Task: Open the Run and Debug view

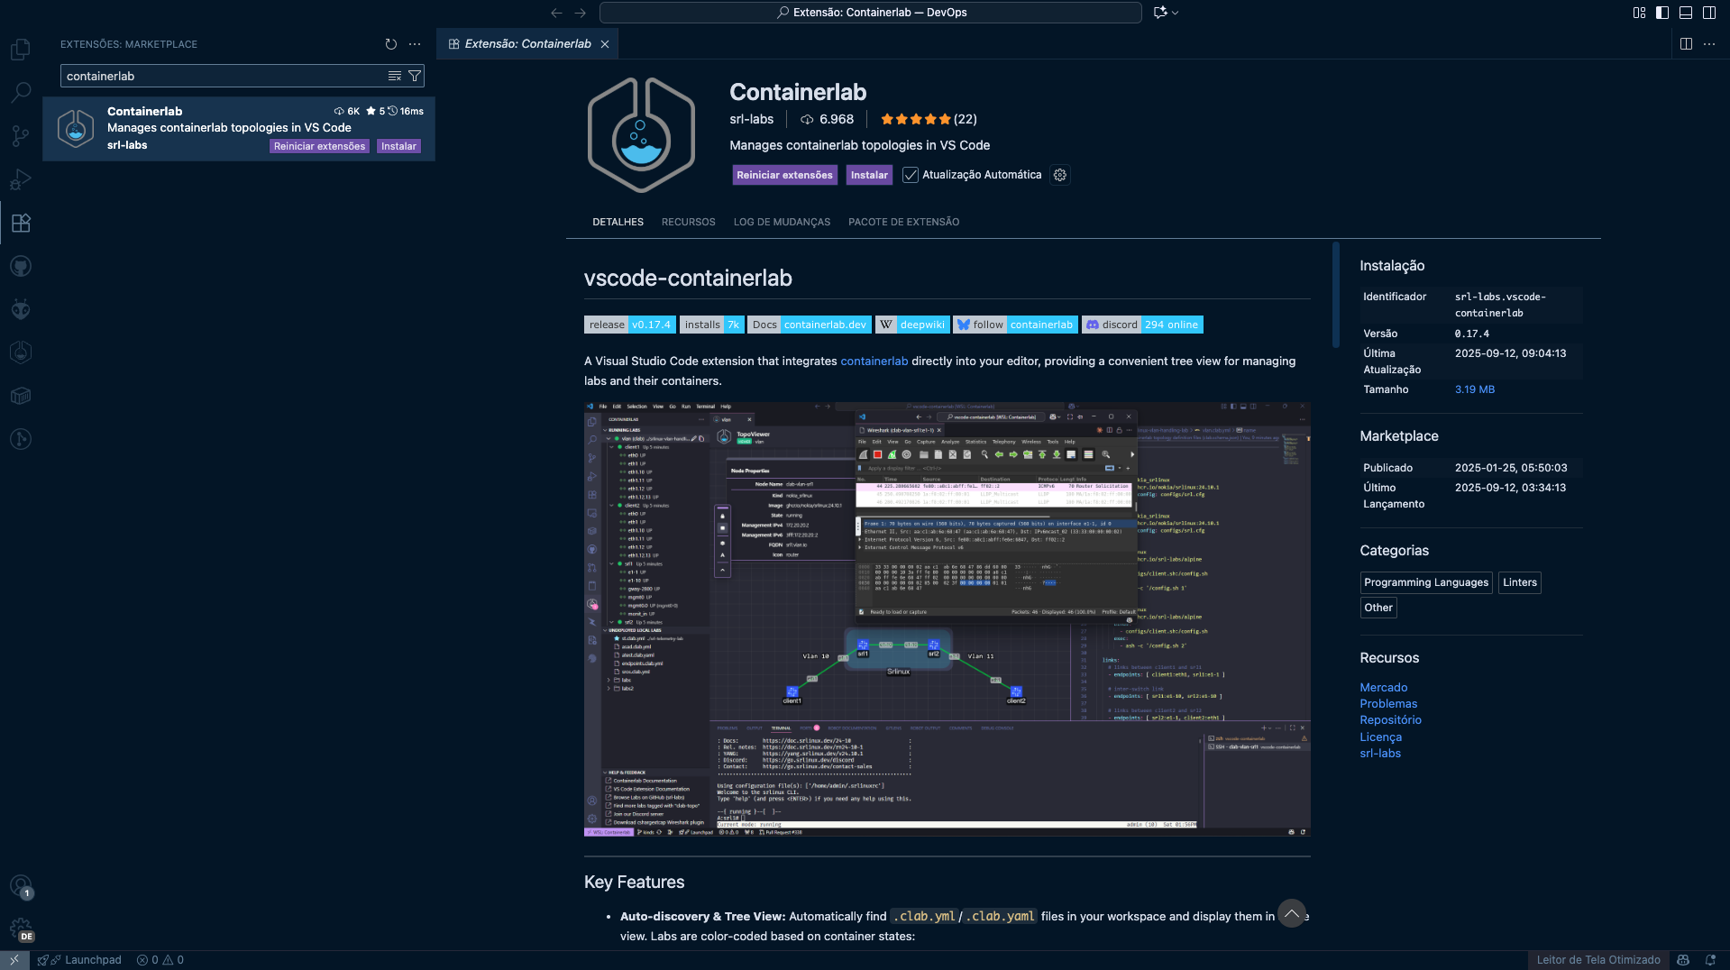Action: click(x=21, y=179)
